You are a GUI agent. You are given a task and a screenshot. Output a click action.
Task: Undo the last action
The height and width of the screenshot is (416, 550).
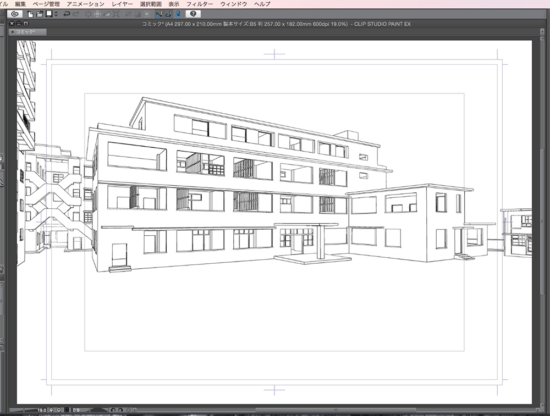click(x=67, y=14)
